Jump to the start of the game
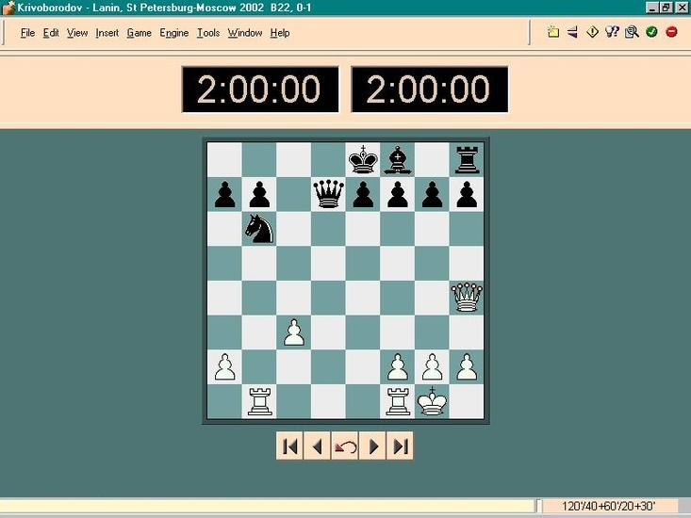 pyautogui.click(x=289, y=446)
